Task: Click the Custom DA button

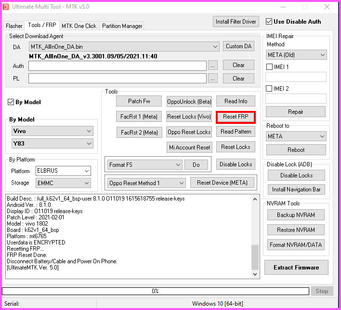Action: [x=238, y=46]
